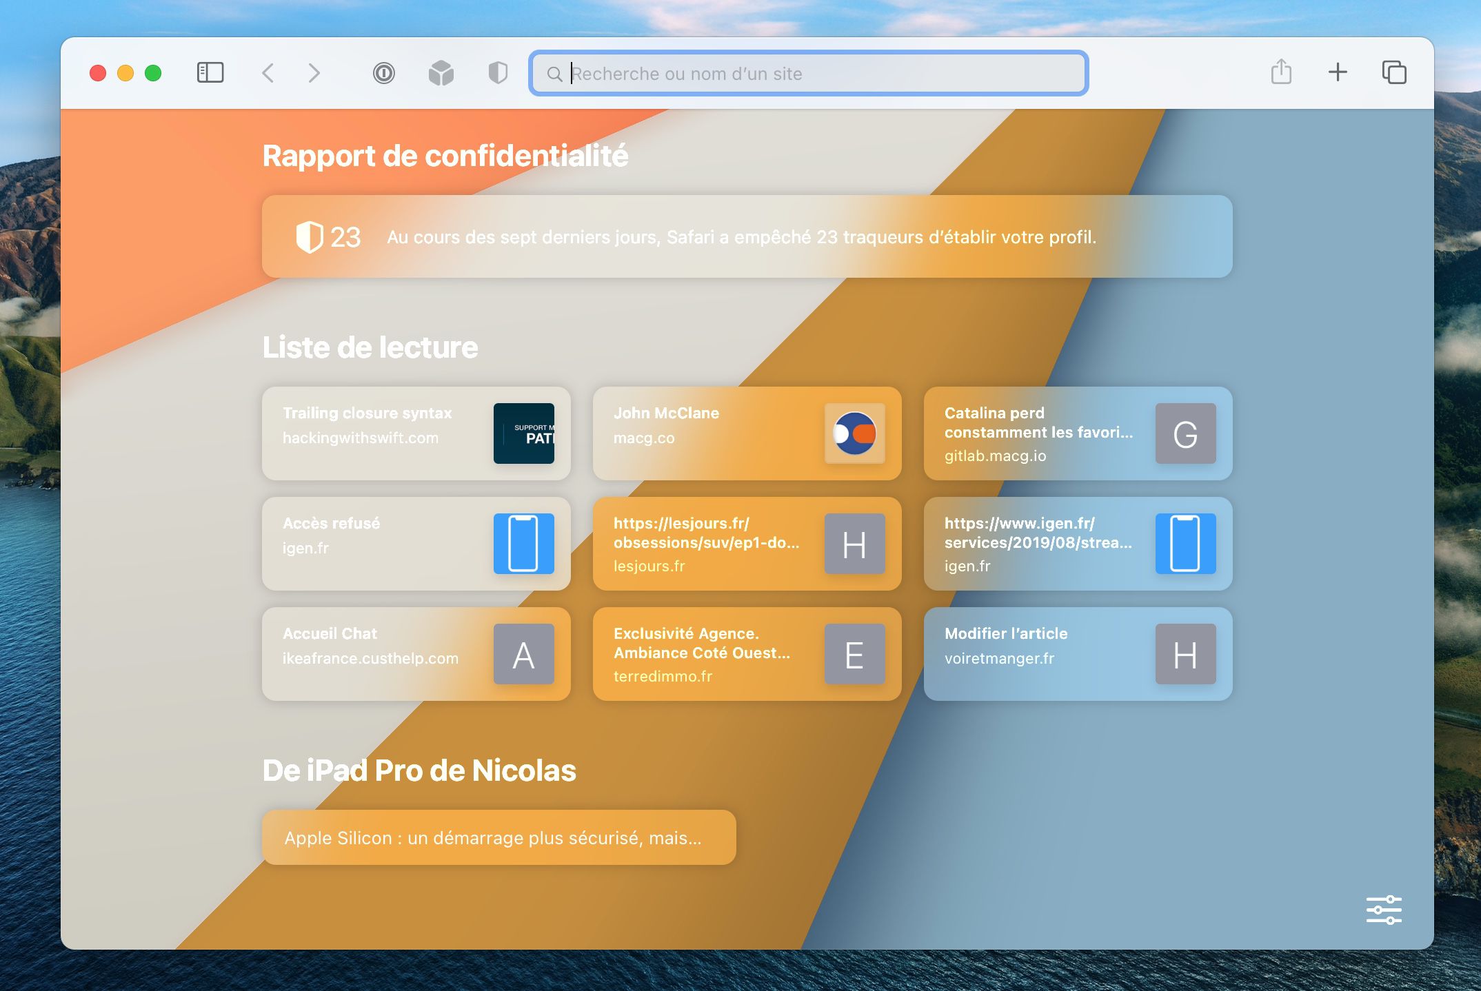The width and height of the screenshot is (1481, 991).
Task: Click the privacy report shield icon
Action: pyautogui.click(x=310, y=236)
